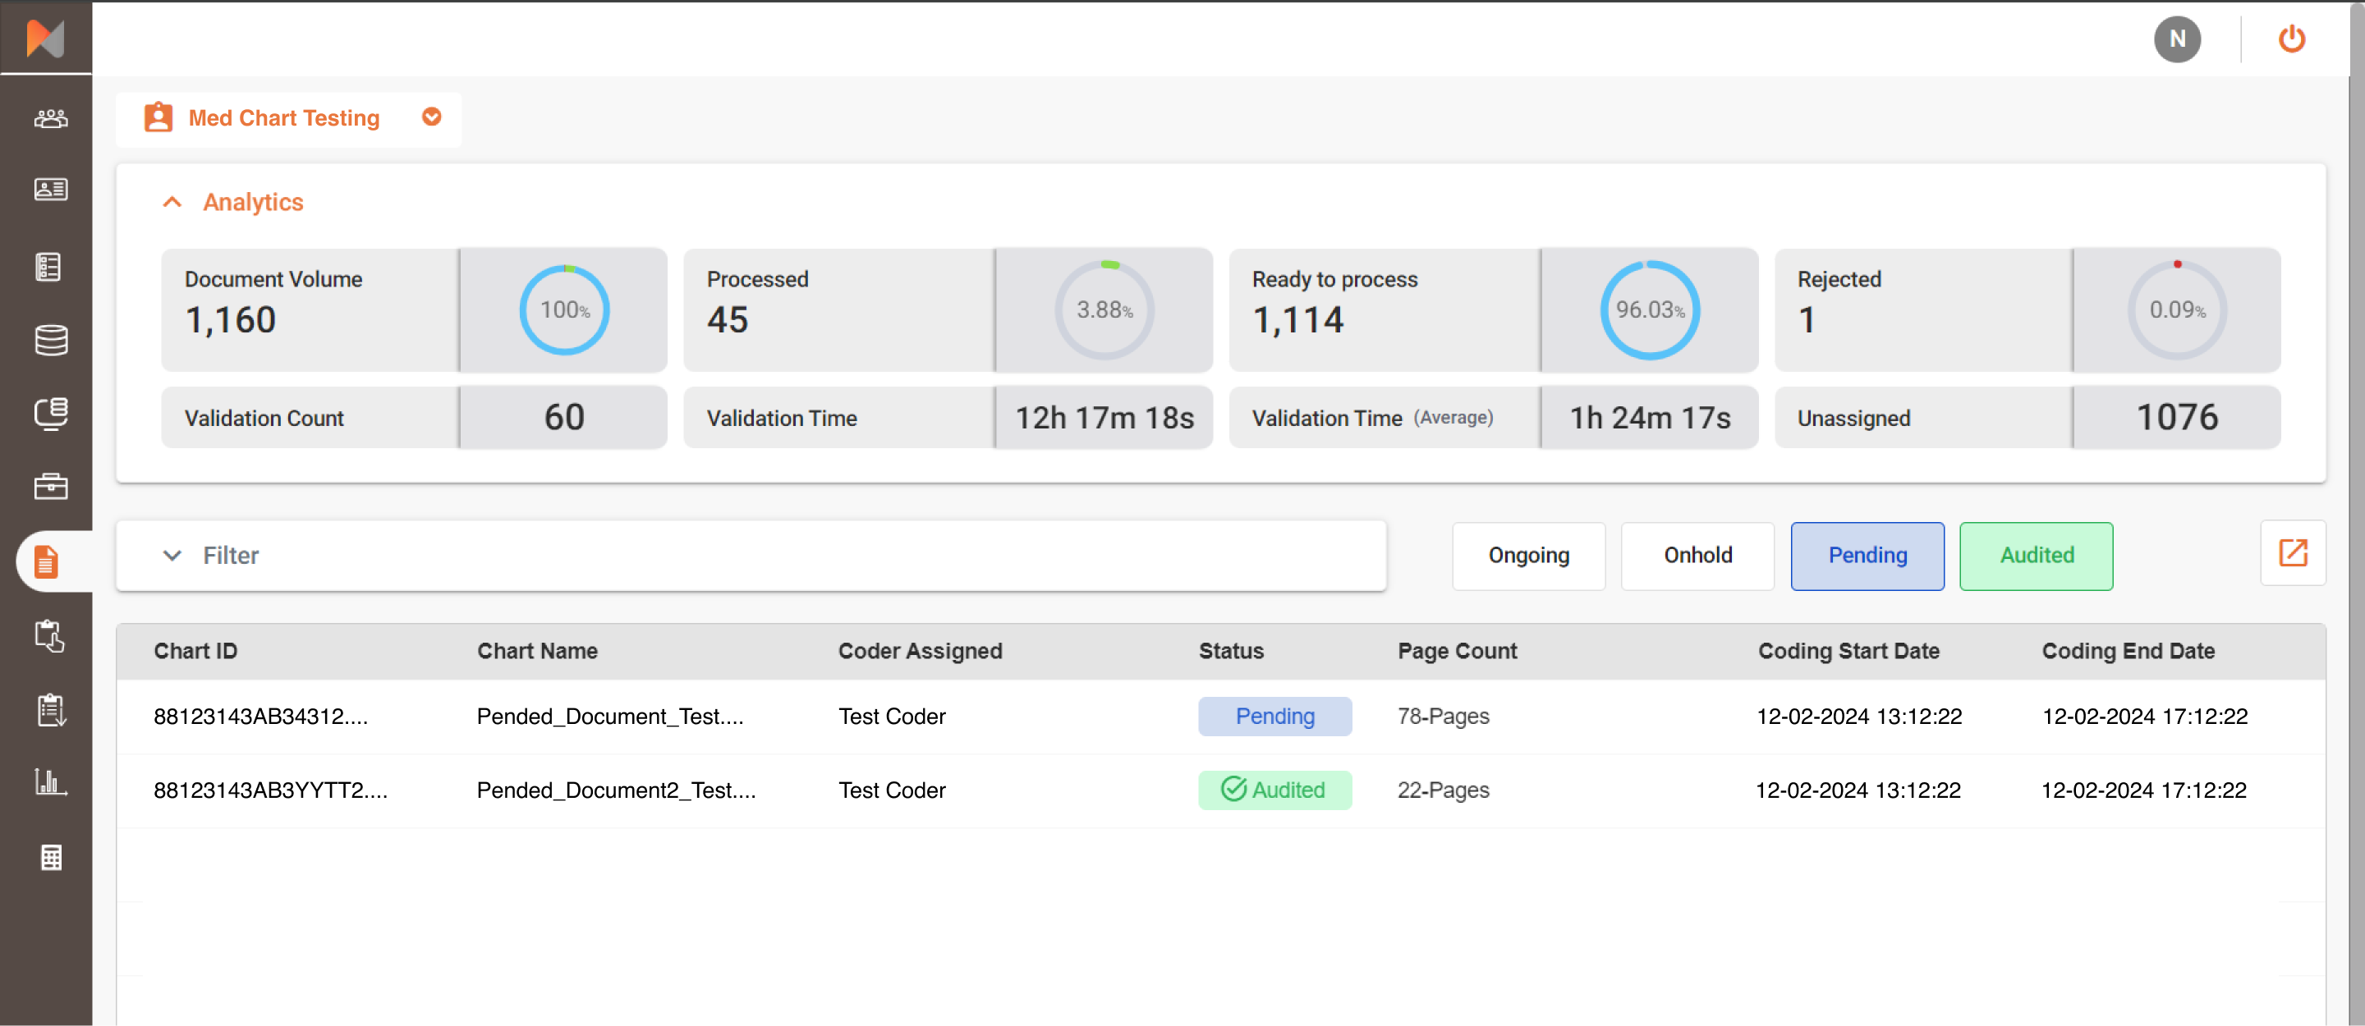The image size is (2365, 1026).
Task: Open the form list sidebar icon
Action: tap(48, 267)
